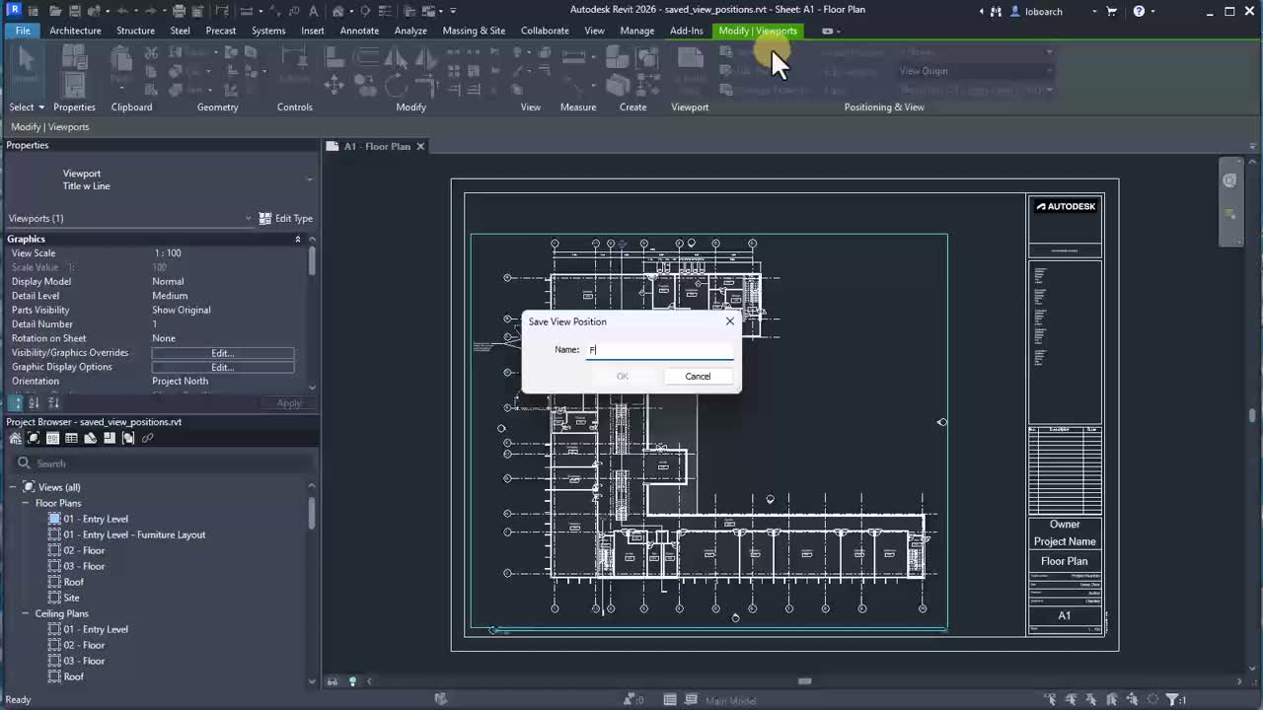Click the Project Browser search field
The width and height of the screenshot is (1263, 710).
tap(163, 463)
